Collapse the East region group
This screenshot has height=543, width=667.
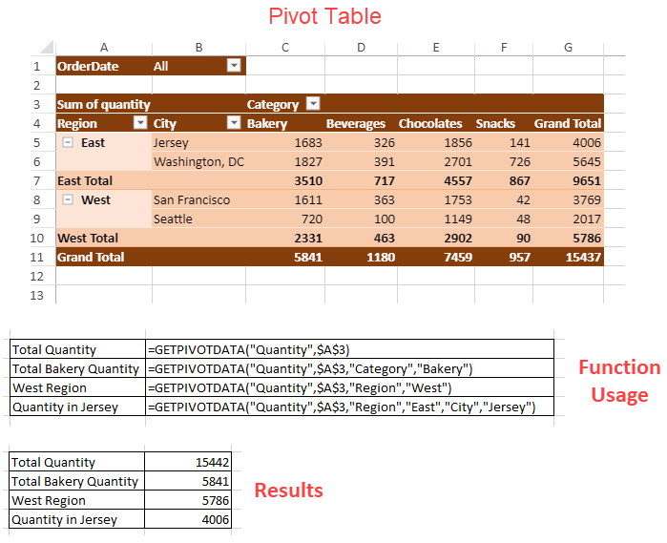pos(68,142)
